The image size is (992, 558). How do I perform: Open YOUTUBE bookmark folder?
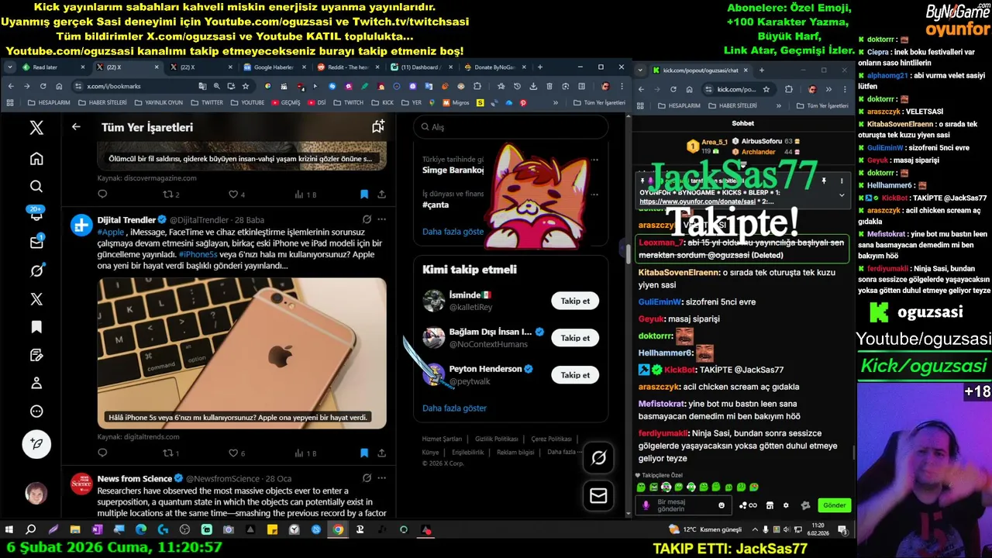tap(247, 102)
